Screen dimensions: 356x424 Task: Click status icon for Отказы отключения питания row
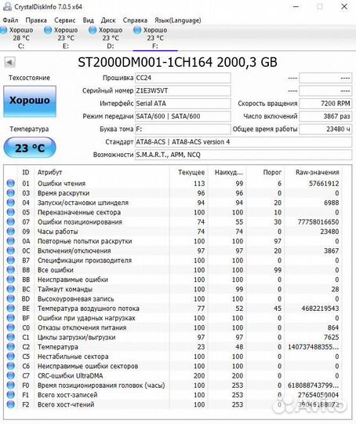tap(11, 327)
